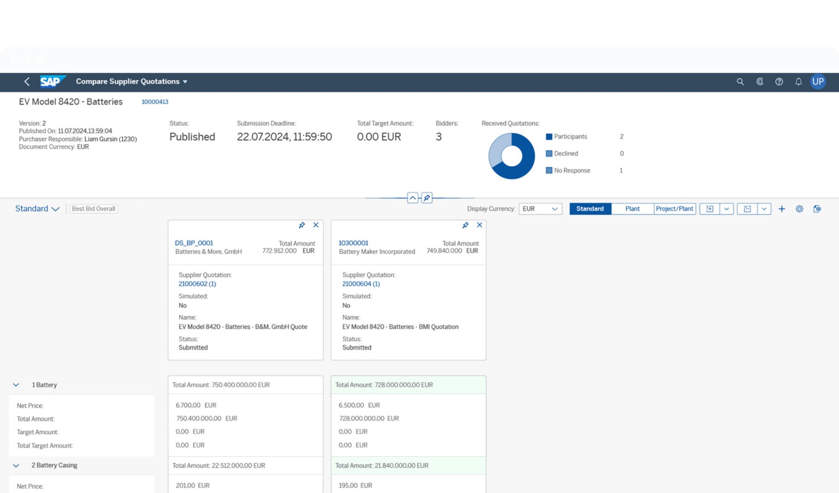
Task: Open supplier quotation 21000602 link
Action: pos(197,284)
